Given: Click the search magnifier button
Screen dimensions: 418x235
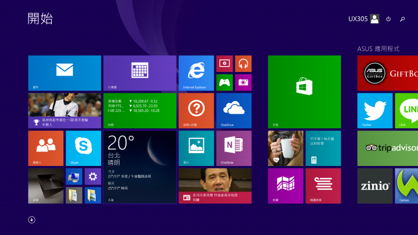Looking at the screenshot, I should click(x=402, y=19).
